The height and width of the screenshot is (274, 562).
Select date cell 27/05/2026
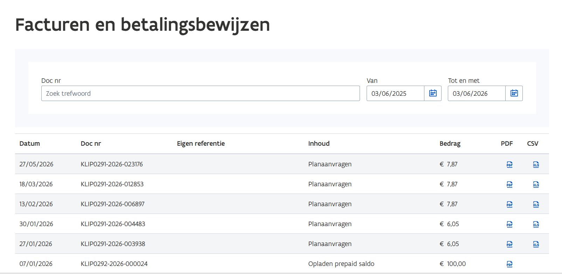(x=36, y=164)
